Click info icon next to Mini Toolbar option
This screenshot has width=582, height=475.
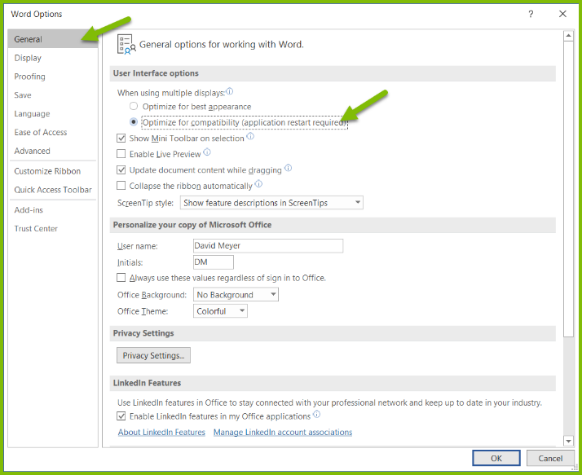coord(250,136)
